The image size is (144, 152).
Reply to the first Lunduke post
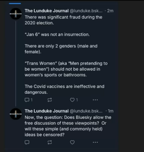point(28,100)
